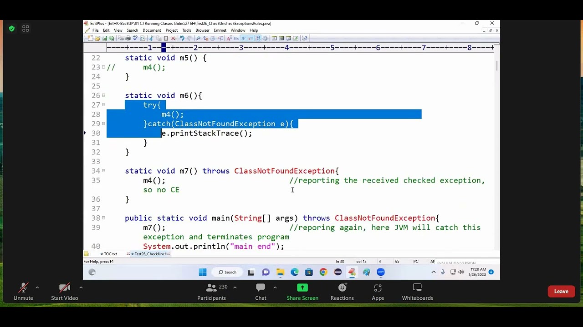Open Zoom Reactions

point(342,292)
